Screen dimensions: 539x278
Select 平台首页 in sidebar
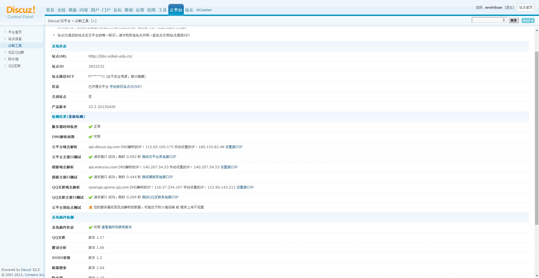coord(15,32)
